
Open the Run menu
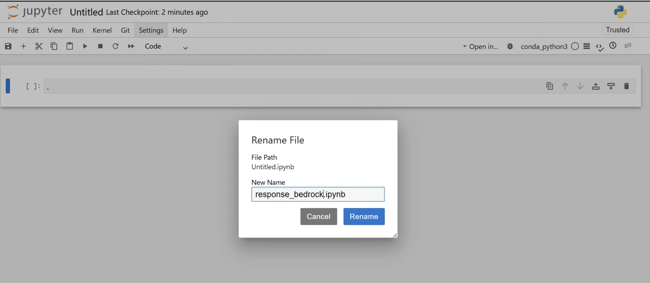tap(78, 30)
